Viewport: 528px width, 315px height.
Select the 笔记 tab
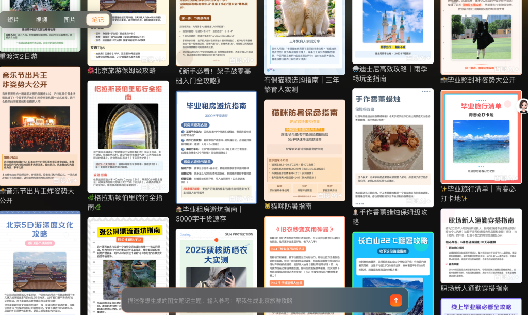(x=97, y=20)
